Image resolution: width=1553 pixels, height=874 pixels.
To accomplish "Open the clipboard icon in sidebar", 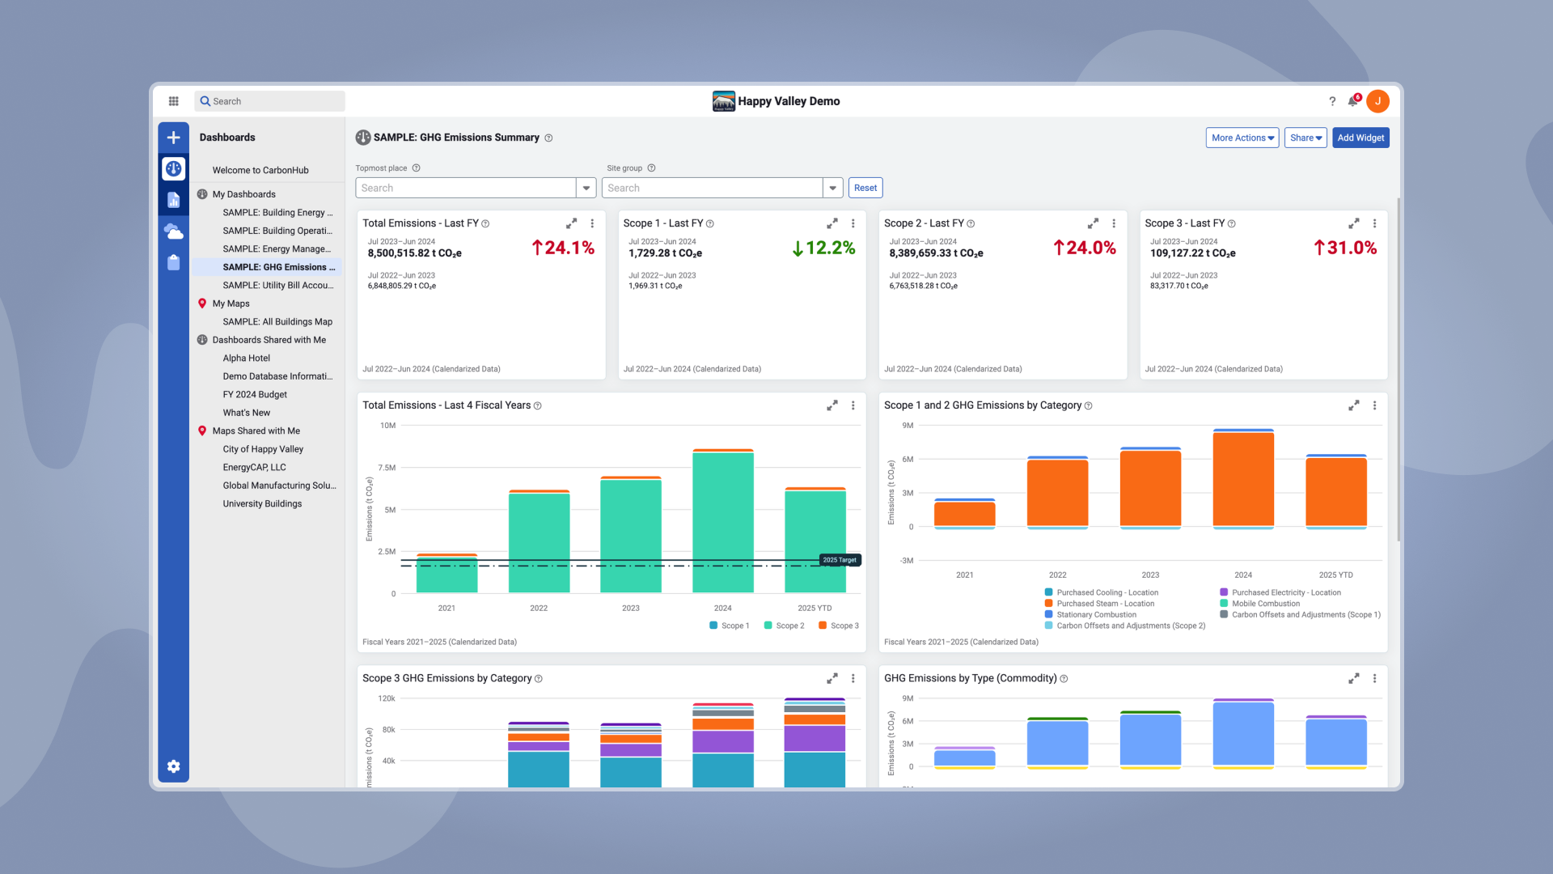I will [173, 263].
